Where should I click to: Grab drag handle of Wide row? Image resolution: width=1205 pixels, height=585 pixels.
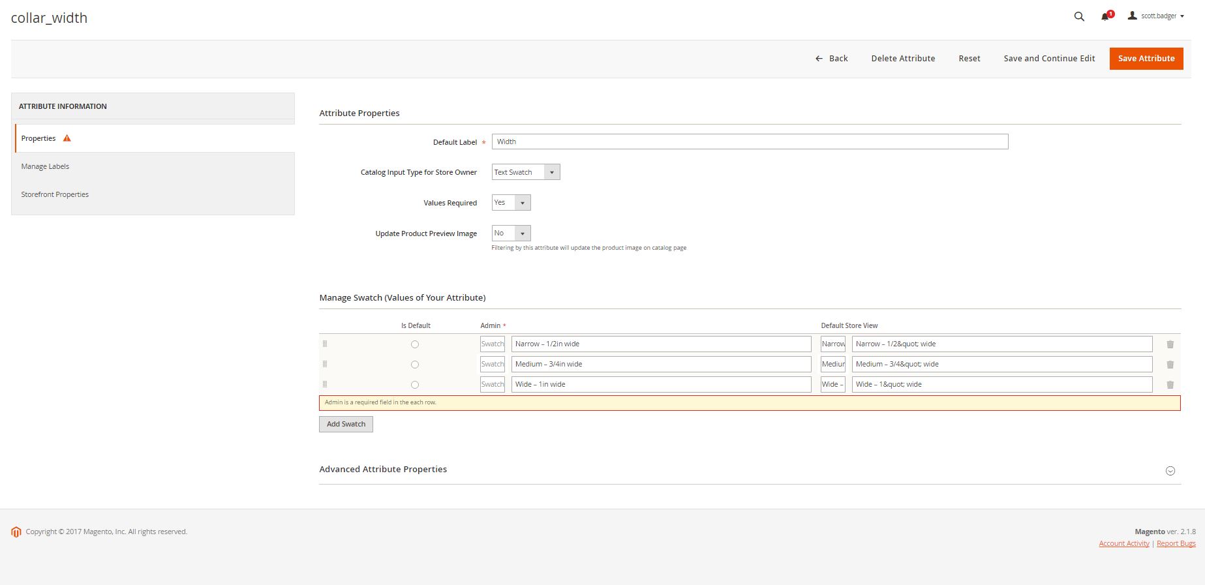[x=325, y=384]
